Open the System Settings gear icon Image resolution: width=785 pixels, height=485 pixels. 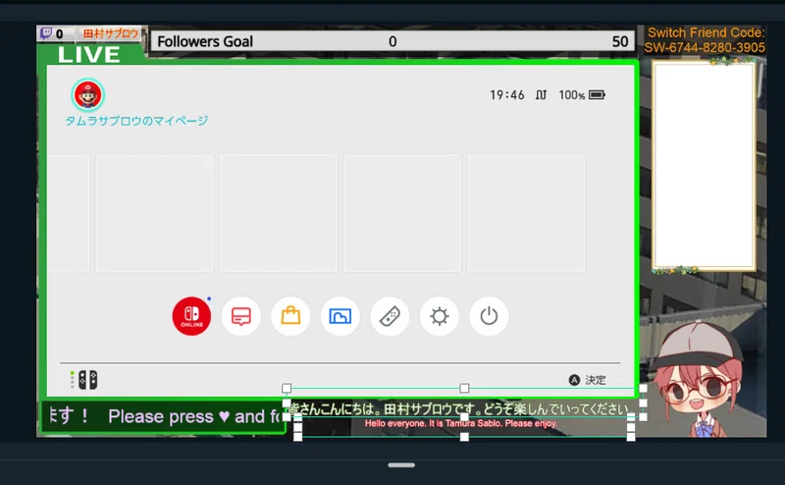pos(439,316)
